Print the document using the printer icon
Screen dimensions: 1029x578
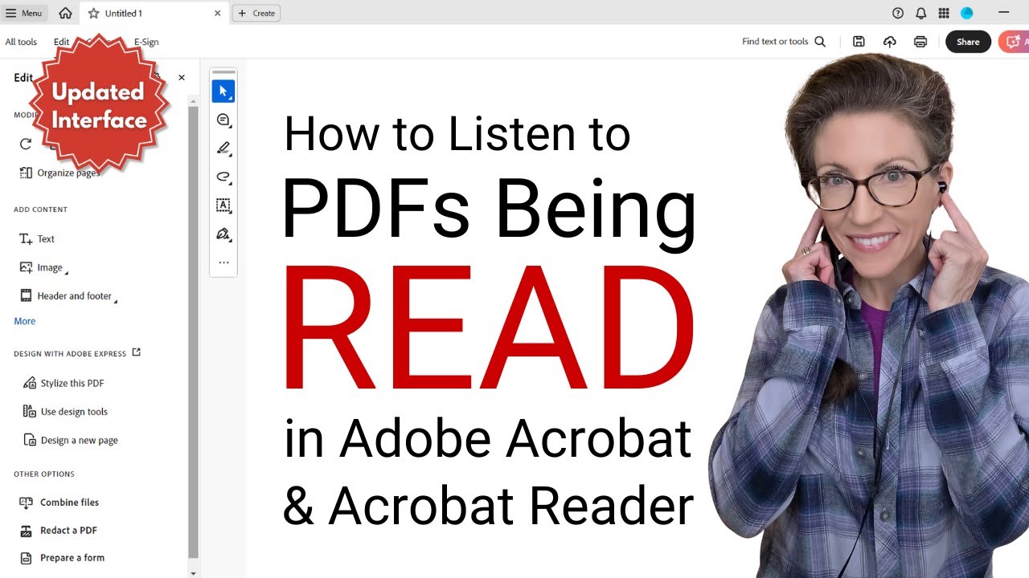click(920, 42)
